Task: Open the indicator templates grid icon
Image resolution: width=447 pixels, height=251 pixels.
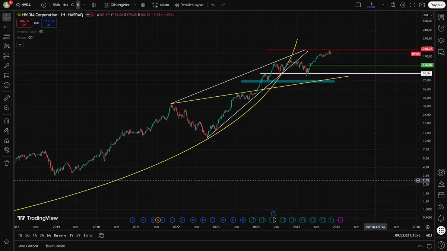Action: pyautogui.click(x=143, y=5)
